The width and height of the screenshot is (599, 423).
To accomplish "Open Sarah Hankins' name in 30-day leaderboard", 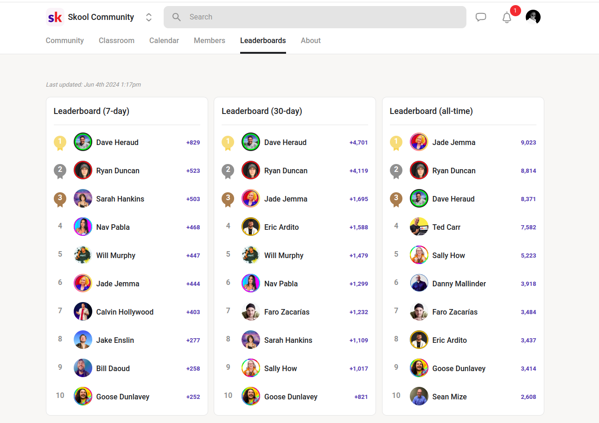I will pyautogui.click(x=288, y=341).
